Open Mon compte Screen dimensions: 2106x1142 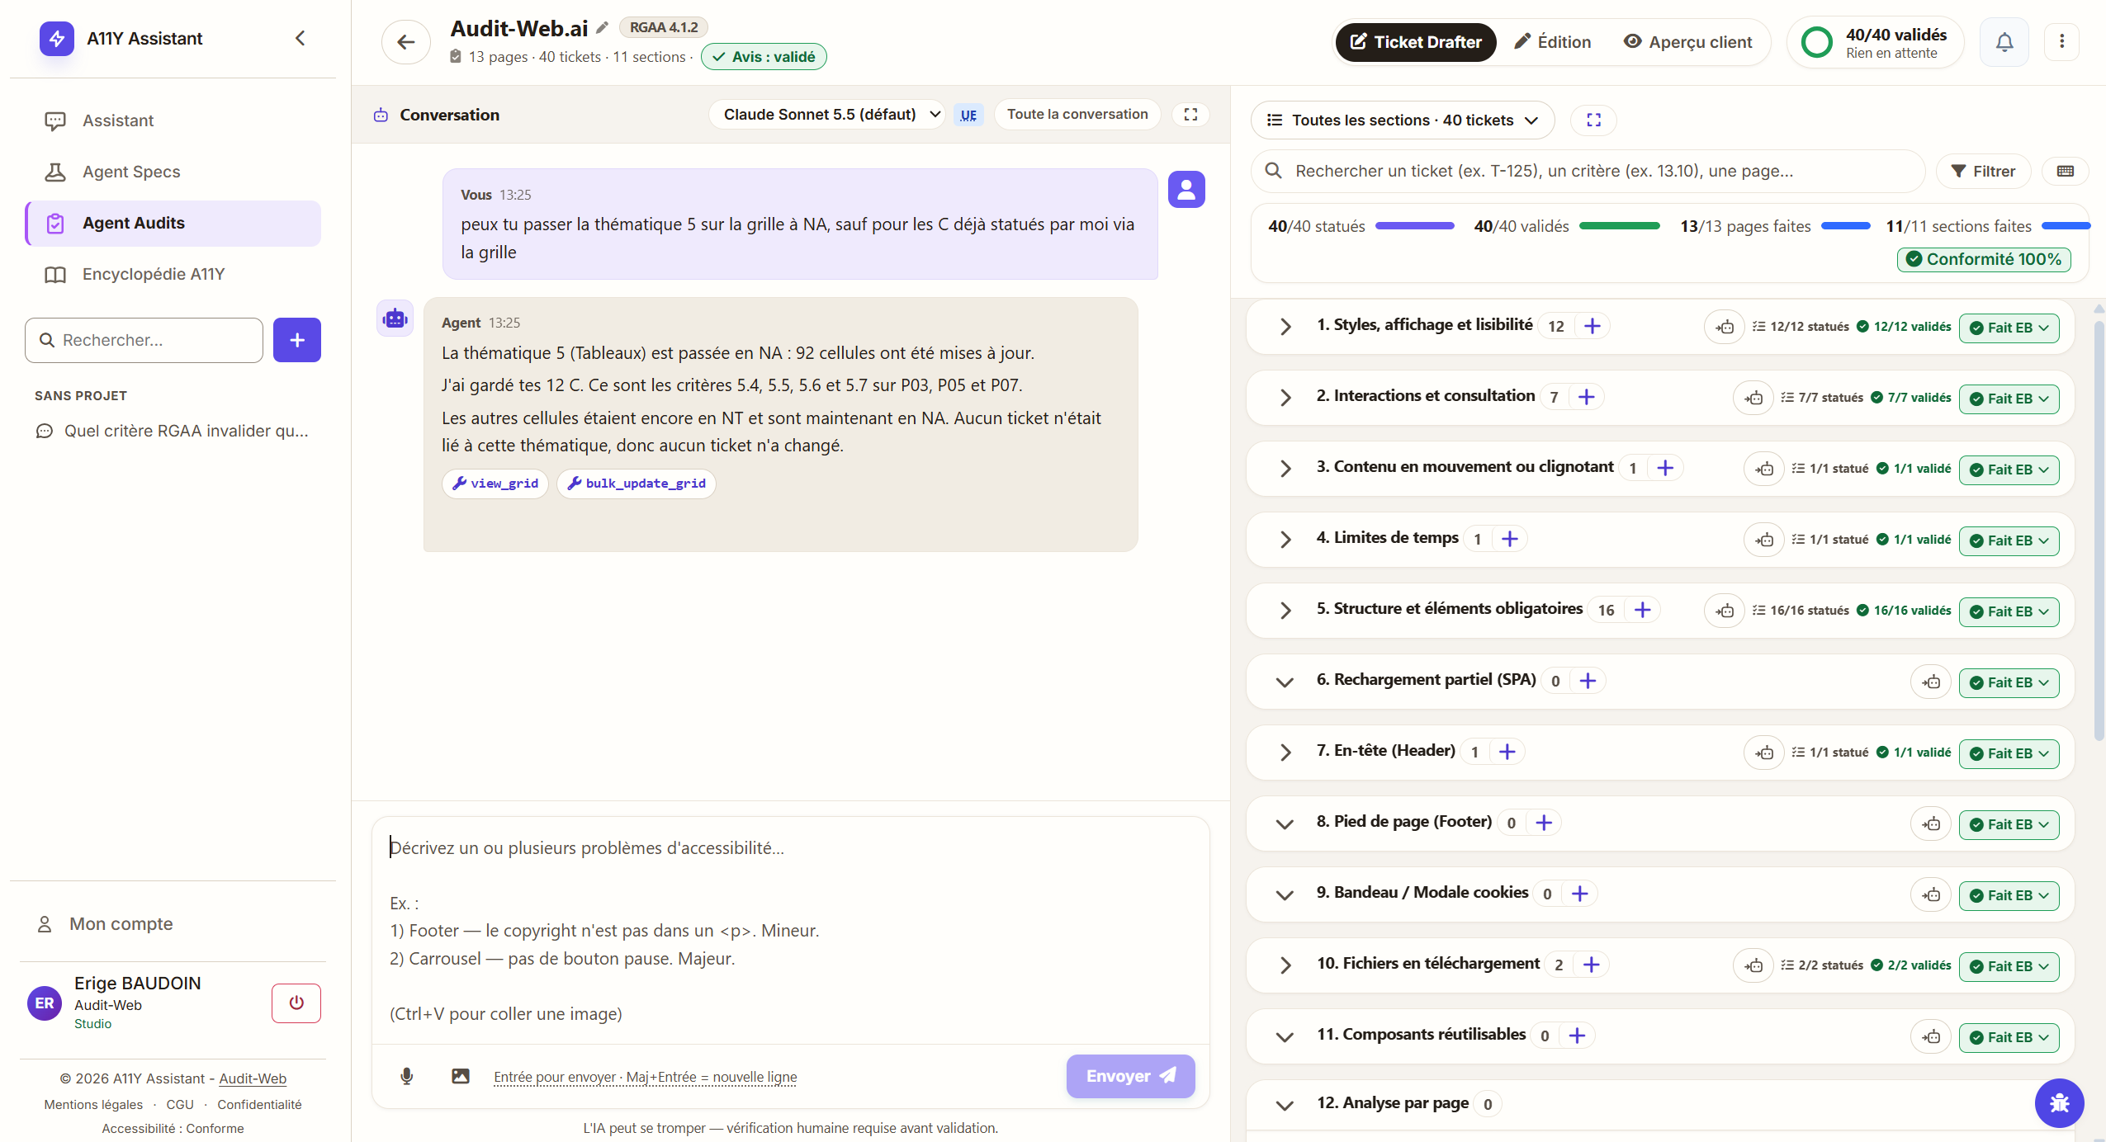tap(173, 924)
